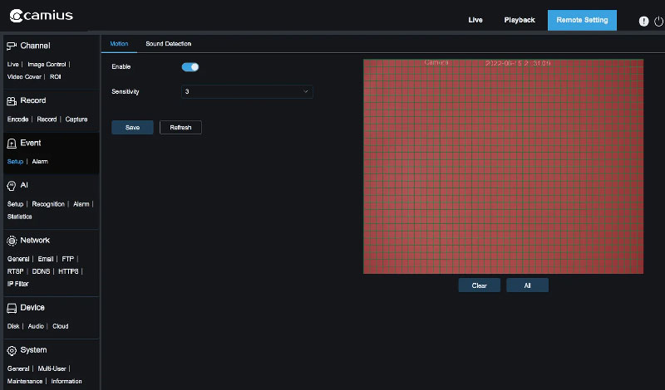Click the System gear icon
Viewport: 665px width, 390px height.
pyautogui.click(x=12, y=350)
